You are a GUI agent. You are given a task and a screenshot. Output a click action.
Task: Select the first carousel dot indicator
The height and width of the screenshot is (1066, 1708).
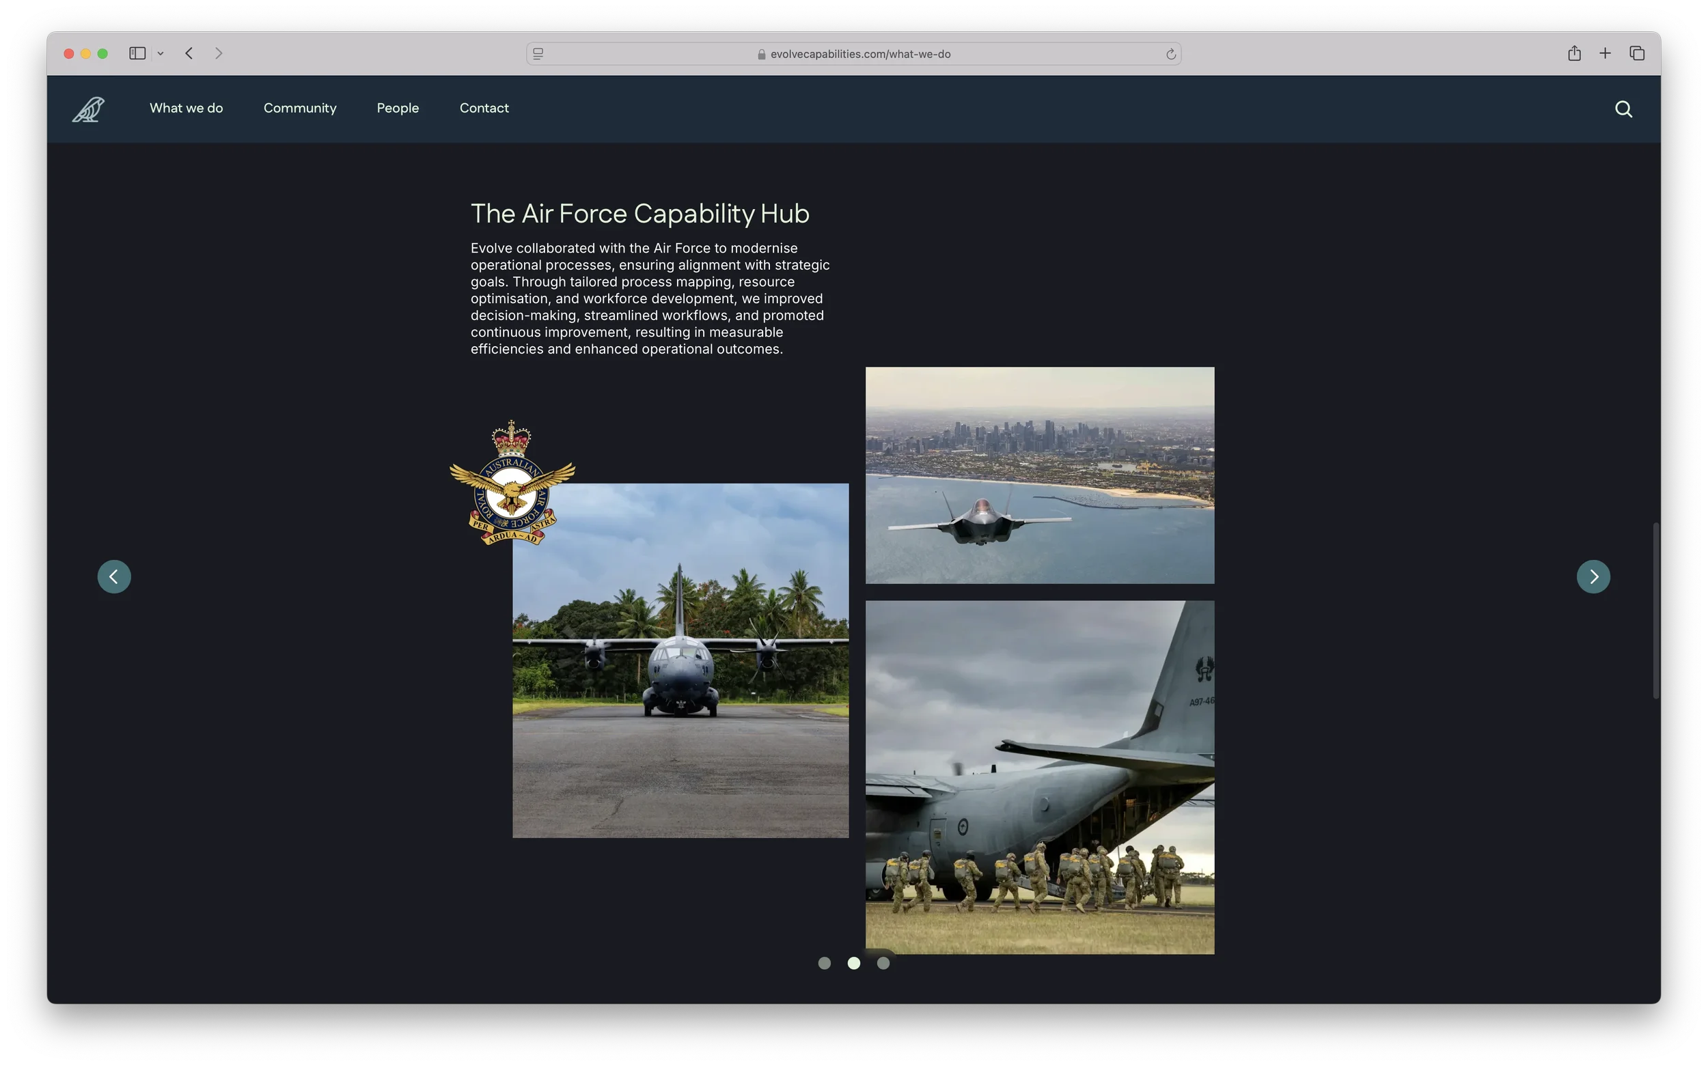click(825, 963)
